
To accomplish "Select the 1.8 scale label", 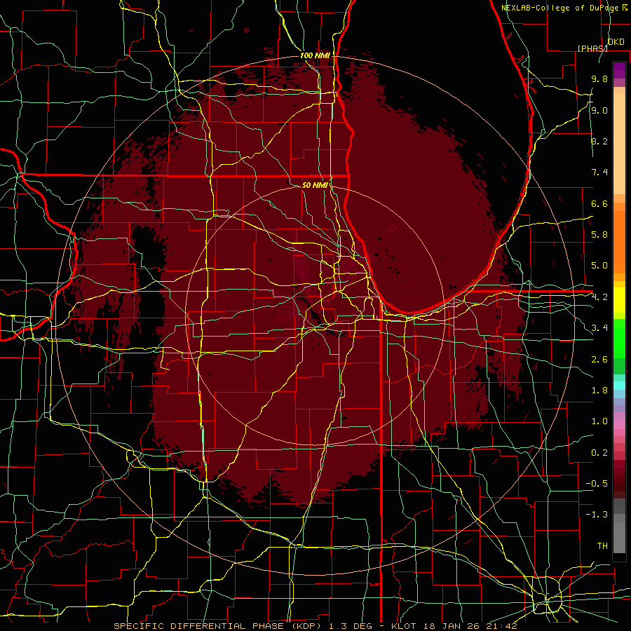I will [599, 391].
